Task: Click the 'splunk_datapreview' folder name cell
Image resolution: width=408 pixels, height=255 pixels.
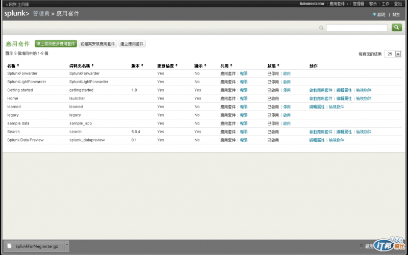Action: point(87,140)
